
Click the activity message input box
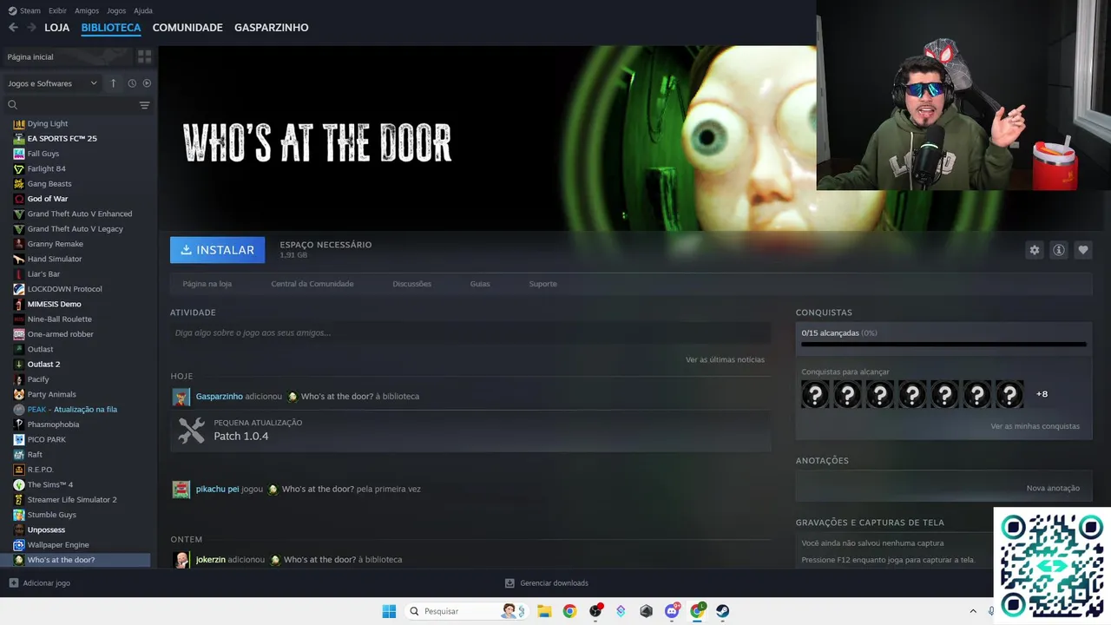pyautogui.click(x=470, y=332)
